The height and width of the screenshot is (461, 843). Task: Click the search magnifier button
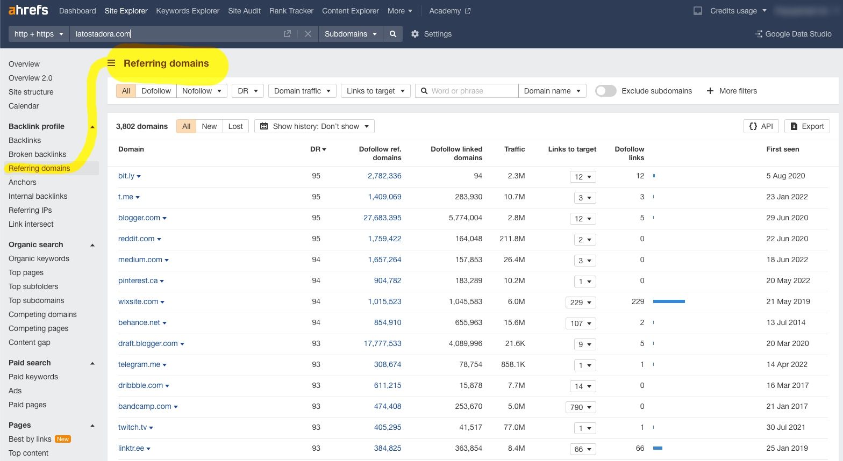point(393,34)
